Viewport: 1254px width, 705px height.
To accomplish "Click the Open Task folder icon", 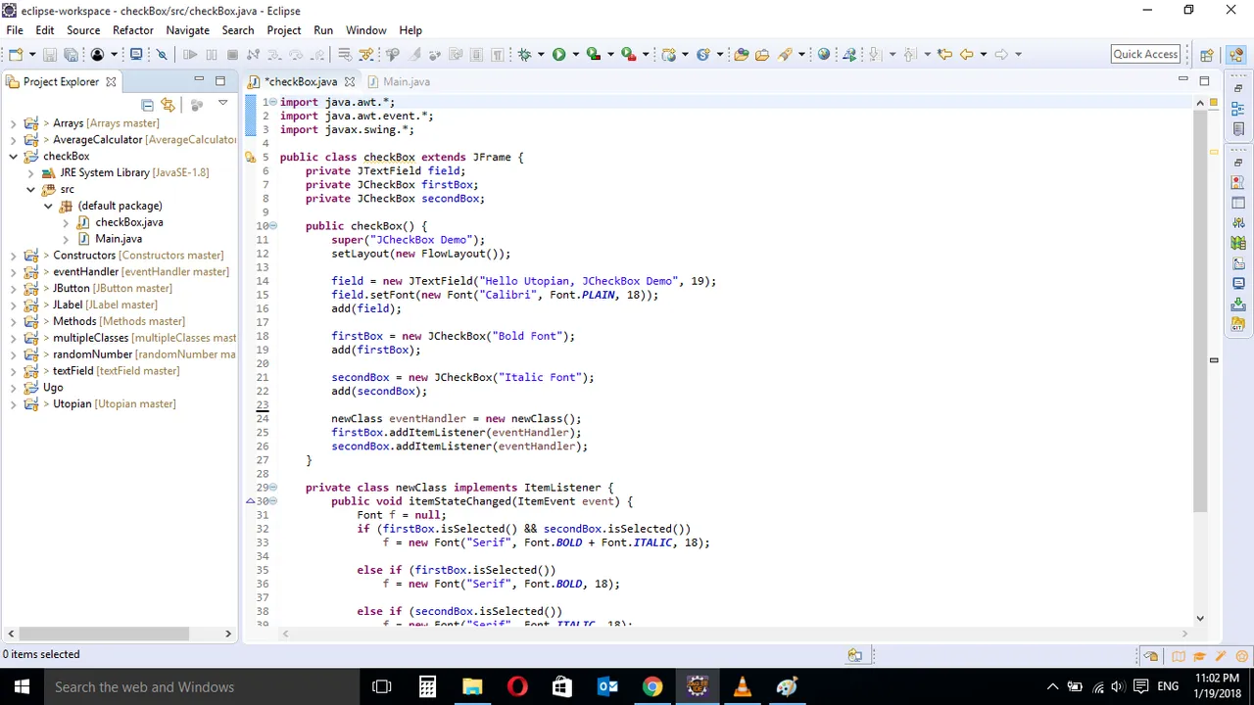I will (762, 55).
